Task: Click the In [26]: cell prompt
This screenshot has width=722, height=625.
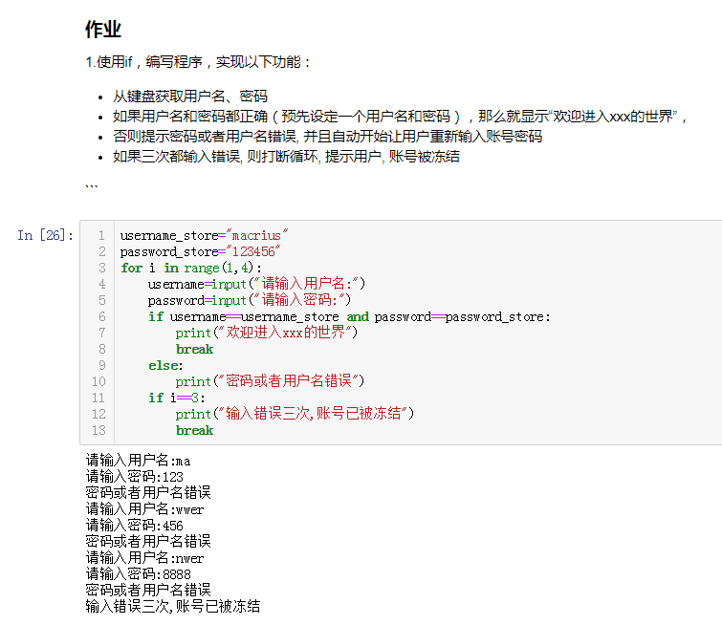Action: 45,236
